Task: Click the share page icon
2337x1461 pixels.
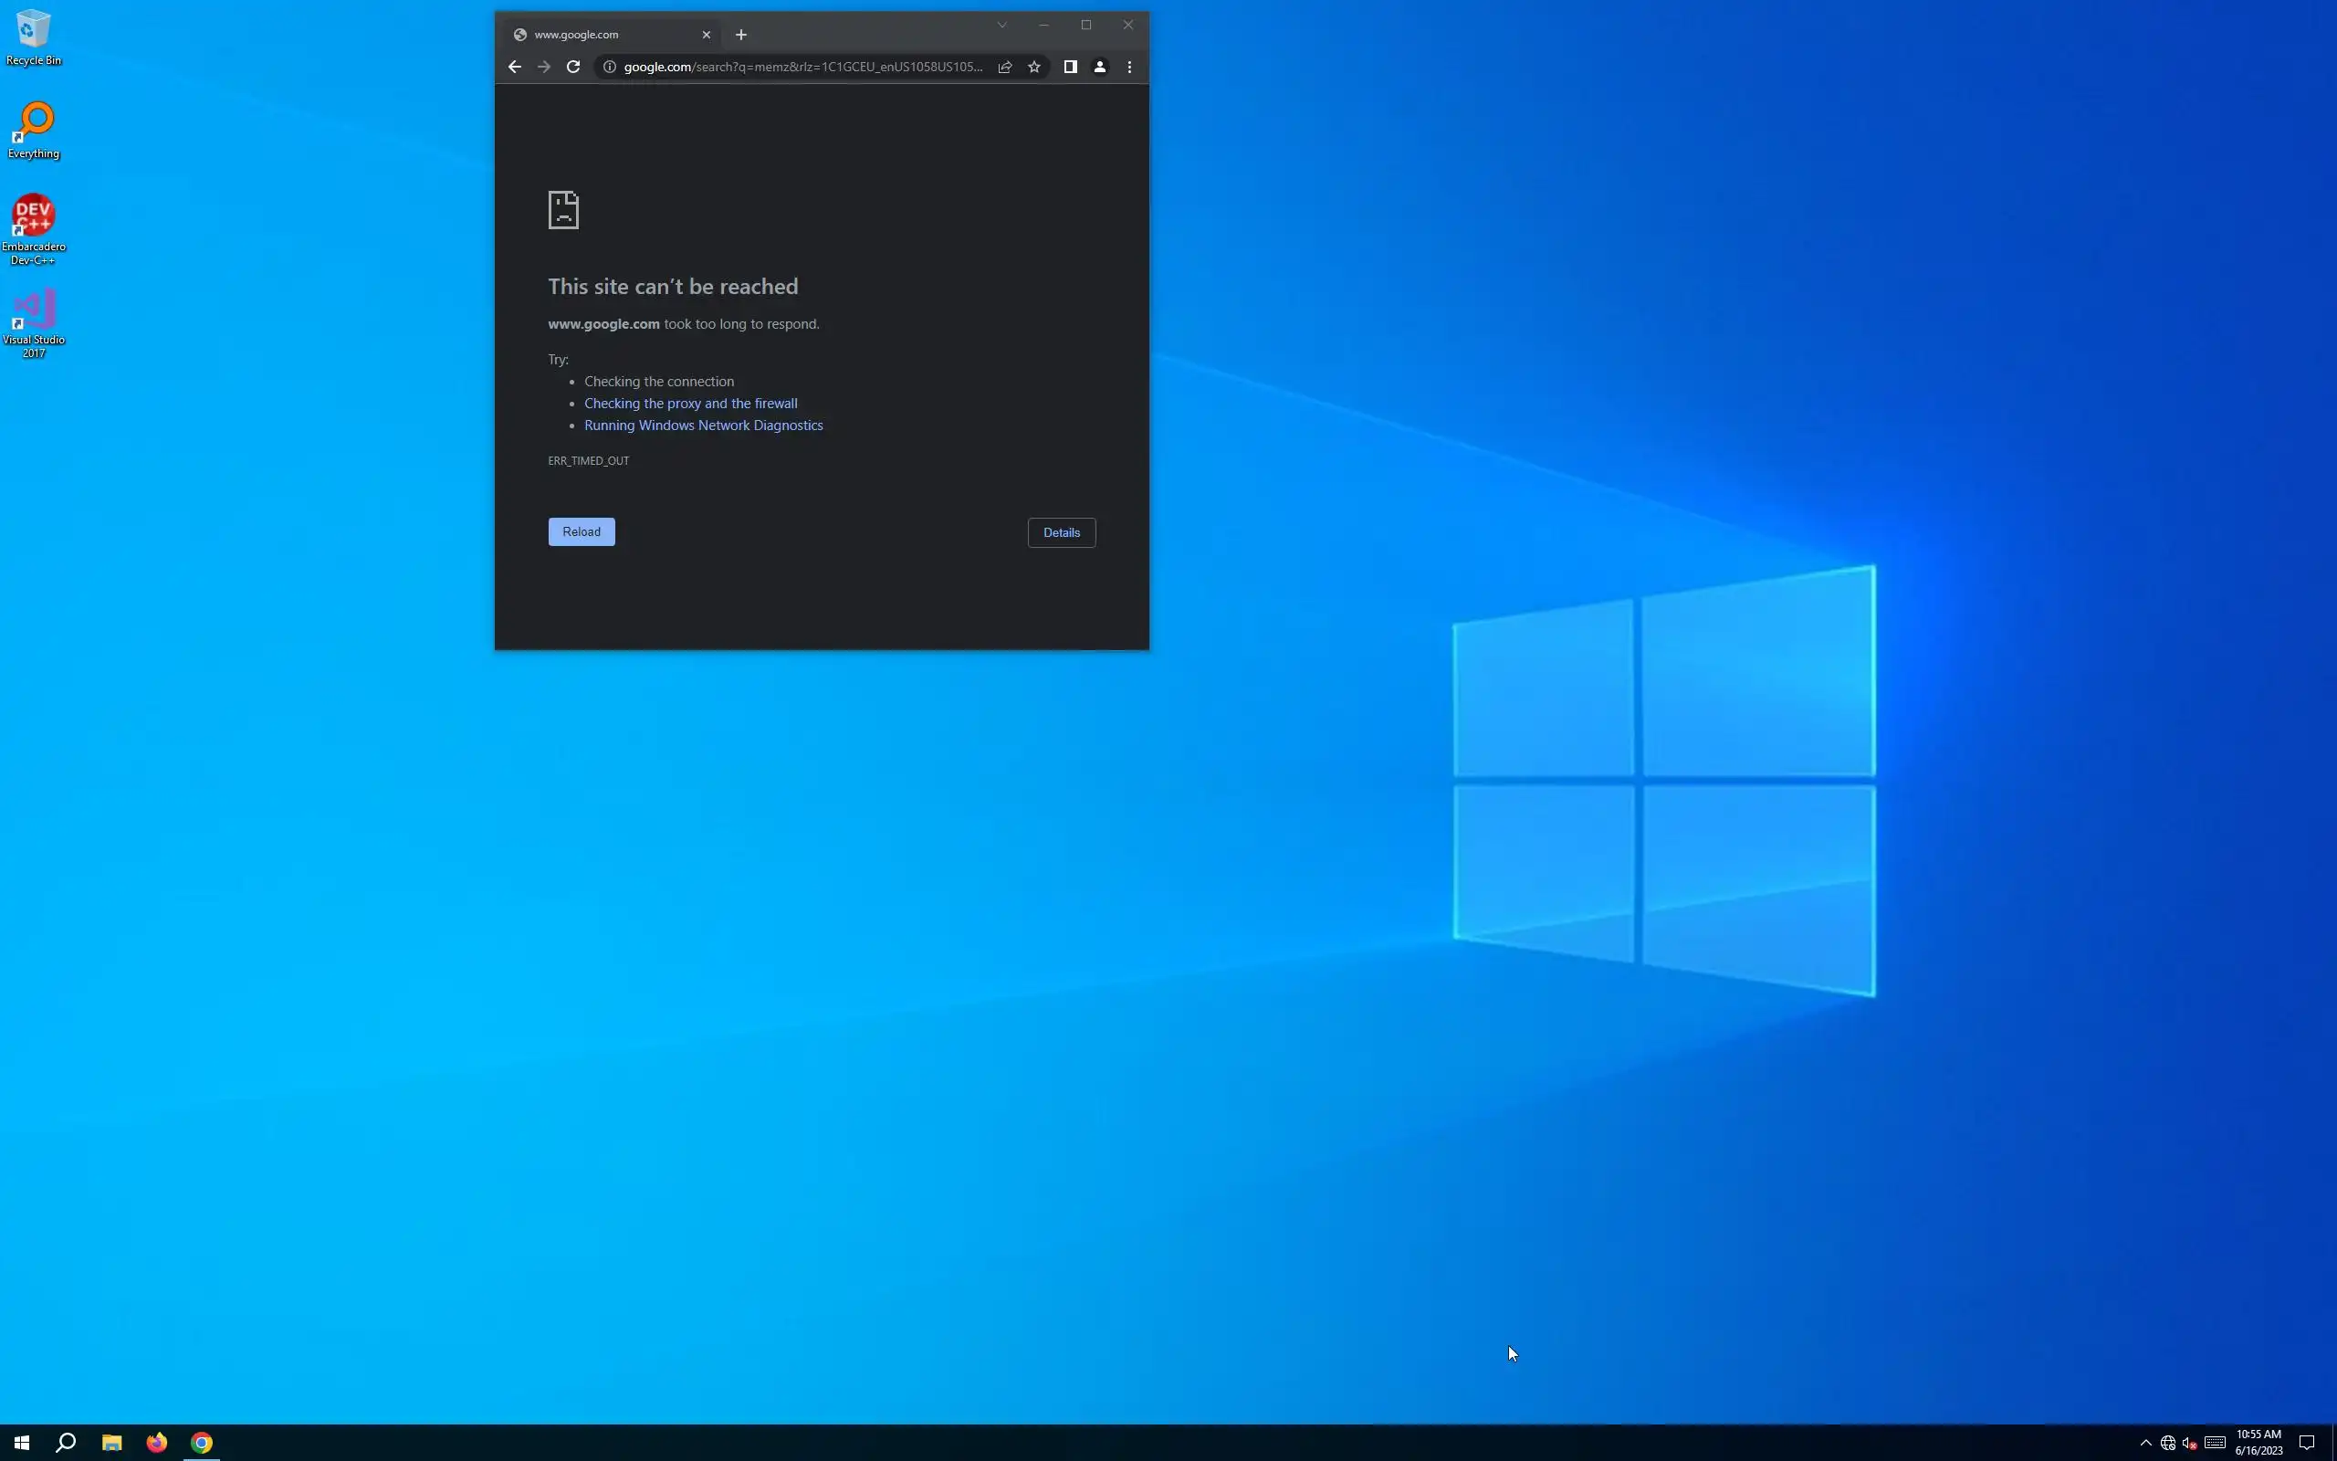Action: pos(1004,67)
